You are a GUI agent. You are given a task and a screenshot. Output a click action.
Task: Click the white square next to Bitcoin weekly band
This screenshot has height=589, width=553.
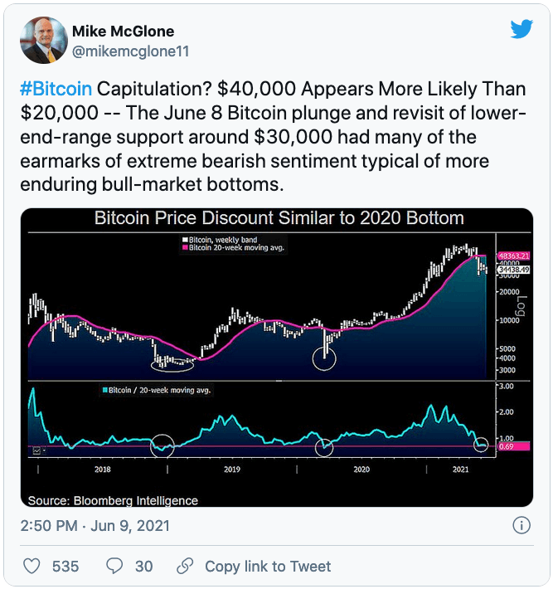[x=185, y=240]
